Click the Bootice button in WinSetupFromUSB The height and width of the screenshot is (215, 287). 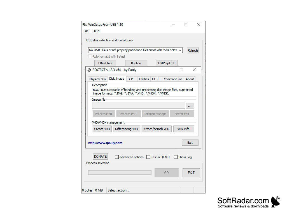point(136,63)
